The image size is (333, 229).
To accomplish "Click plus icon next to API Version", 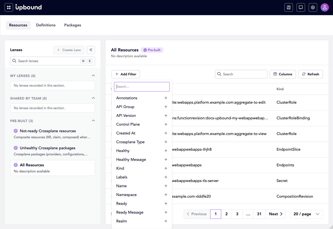I will pos(166,115).
